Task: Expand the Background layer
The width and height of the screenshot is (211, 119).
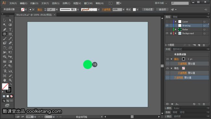Action: click(x=176, y=33)
